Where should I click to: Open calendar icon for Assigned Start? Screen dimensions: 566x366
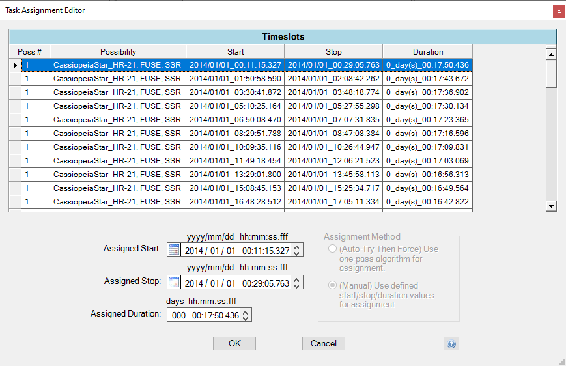click(x=174, y=250)
